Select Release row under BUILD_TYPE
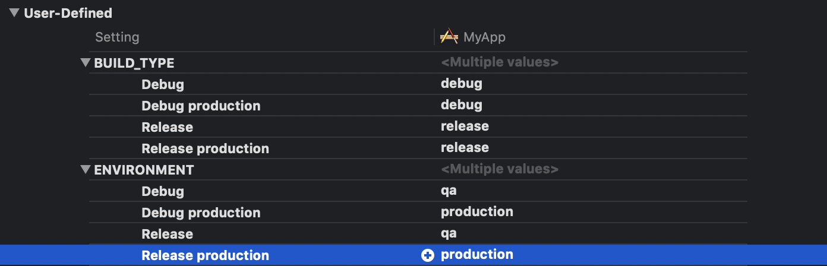 pyautogui.click(x=167, y=127)
